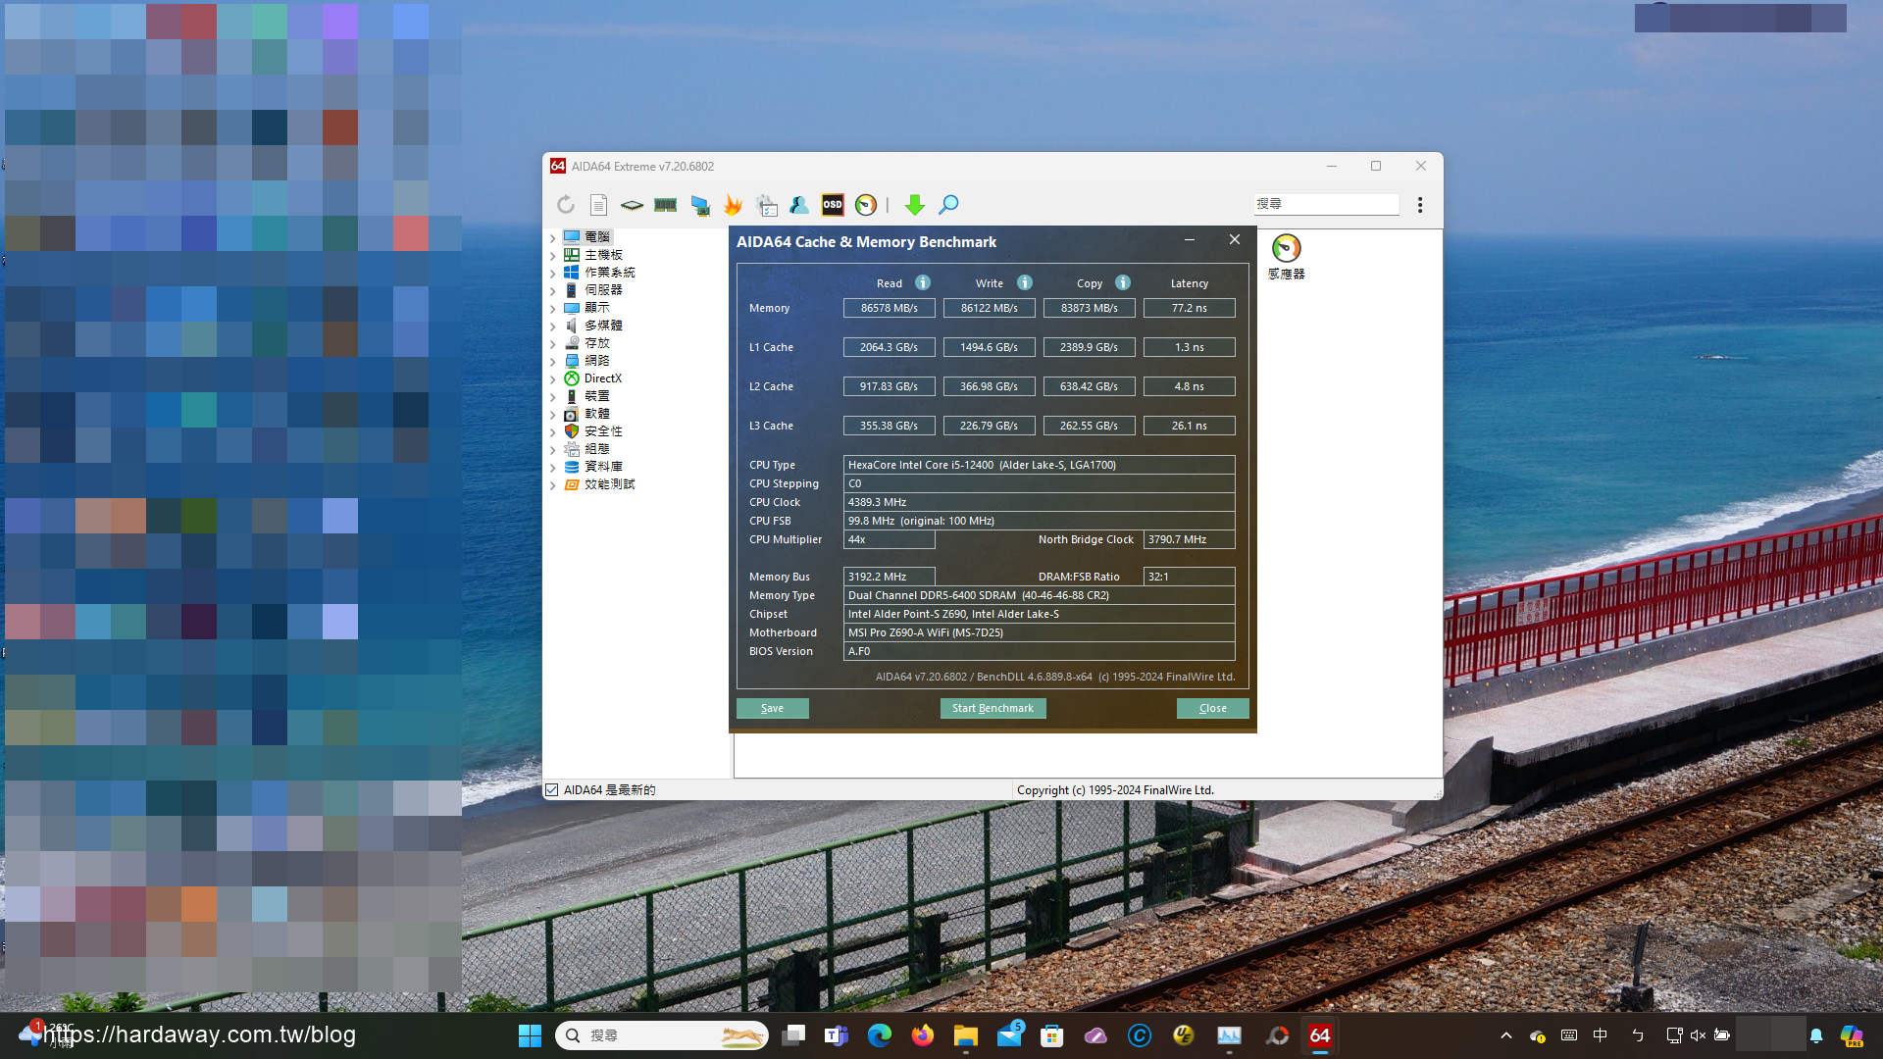
Task: Click the L1 Cache Write value 1494.6 GB/s
Action: [990, 347]
